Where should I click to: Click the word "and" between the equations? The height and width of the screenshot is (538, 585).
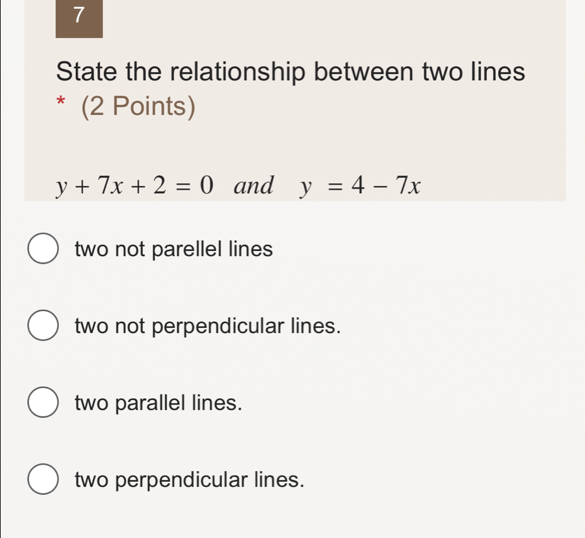point(254,186)
